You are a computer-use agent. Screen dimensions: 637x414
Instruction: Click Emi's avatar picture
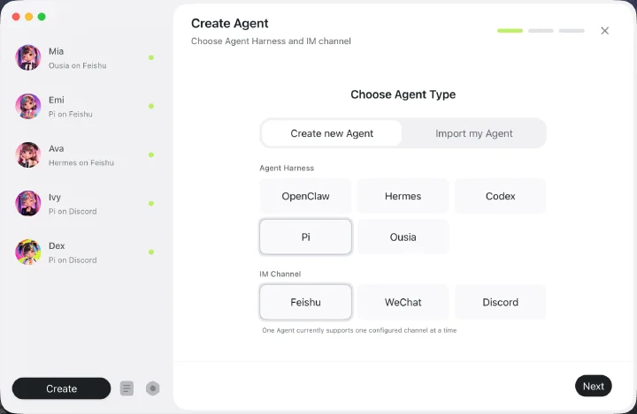(28, 106)
